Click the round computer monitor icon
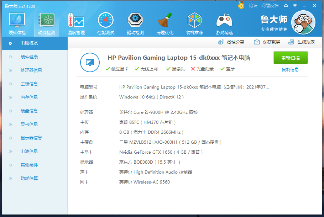The height and width of the screenshot is (217, 324). pyautogui.click(x=90, y=62)
